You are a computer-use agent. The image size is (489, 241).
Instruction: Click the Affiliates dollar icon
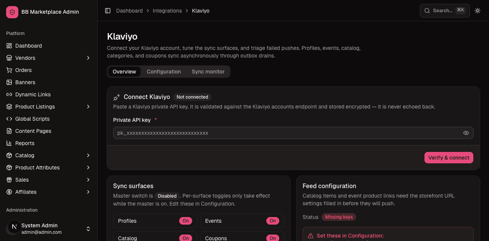(9, 192)
